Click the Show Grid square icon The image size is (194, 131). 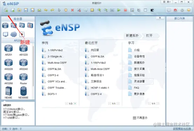[146, 10]
